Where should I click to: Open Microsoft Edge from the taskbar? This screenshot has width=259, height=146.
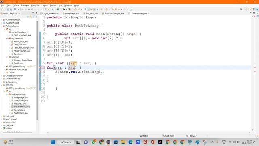click(x=130, y=142)
